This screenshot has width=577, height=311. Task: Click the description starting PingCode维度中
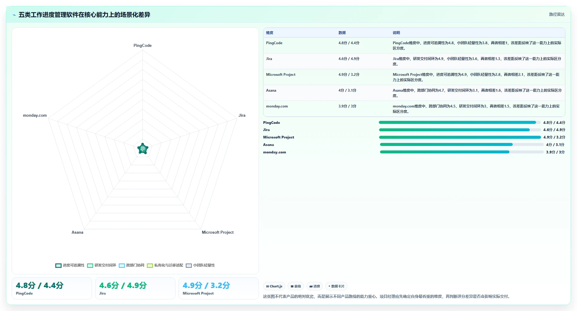tap(477, 46)
